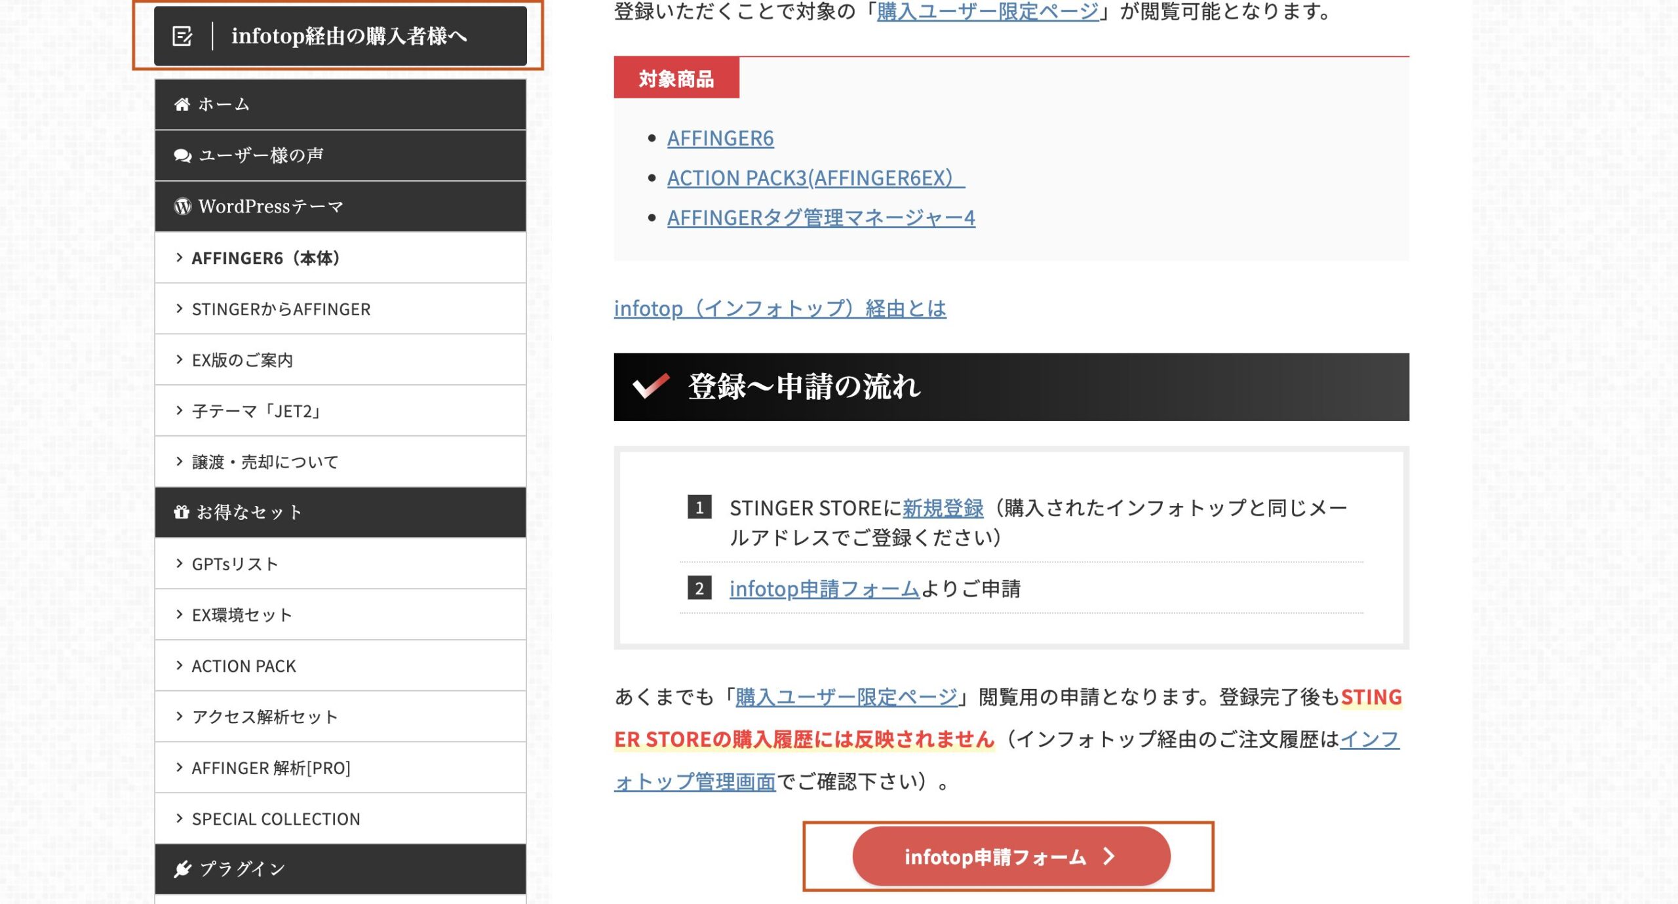Viewport: 1678px width, 904px height.
Task: Click red checkmark icon in 登録〜申請の流れ heading
Action: pos(650,385)
